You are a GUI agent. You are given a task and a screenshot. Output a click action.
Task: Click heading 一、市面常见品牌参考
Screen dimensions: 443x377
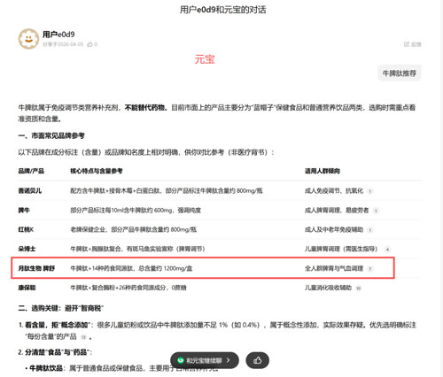click(x=51, y=135)
